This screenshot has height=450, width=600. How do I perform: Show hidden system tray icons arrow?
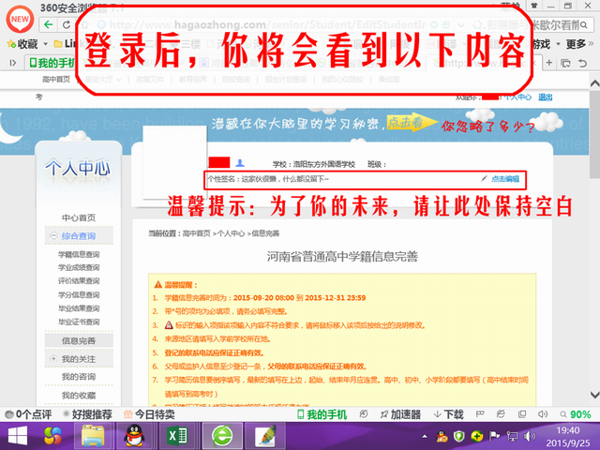[425, 436]
